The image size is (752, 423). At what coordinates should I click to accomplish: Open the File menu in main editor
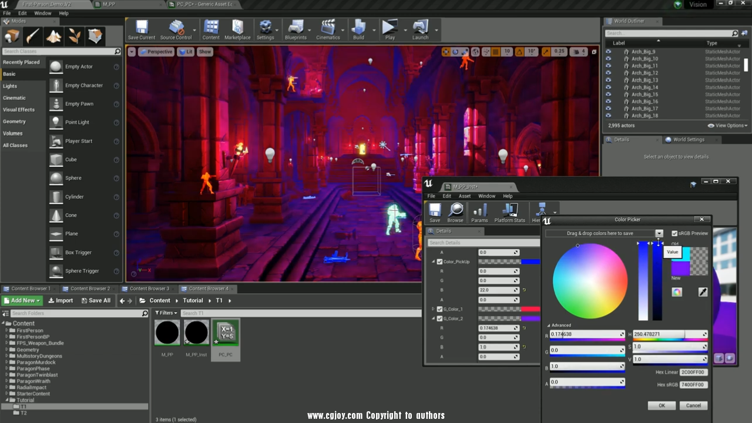pyautogui.click(x=7, y=13)
